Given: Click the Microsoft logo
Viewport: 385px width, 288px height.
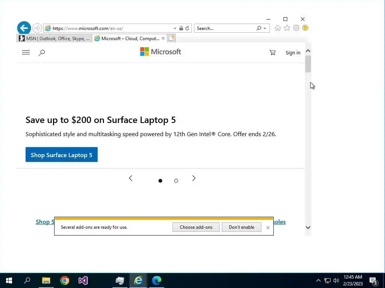Looking at the screenshot, I should pos(161,52).
